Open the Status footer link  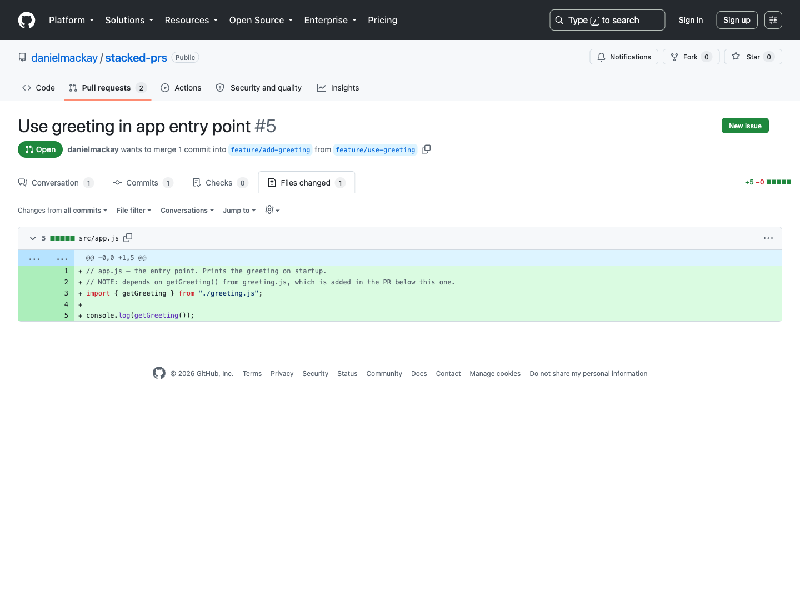pyautogui.click(x=347, y=374)
